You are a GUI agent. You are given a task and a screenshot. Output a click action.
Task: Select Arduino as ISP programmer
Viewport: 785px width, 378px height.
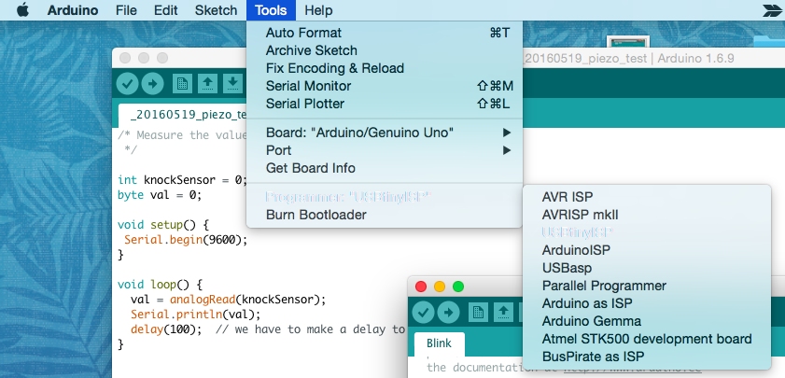pos(646,303)
